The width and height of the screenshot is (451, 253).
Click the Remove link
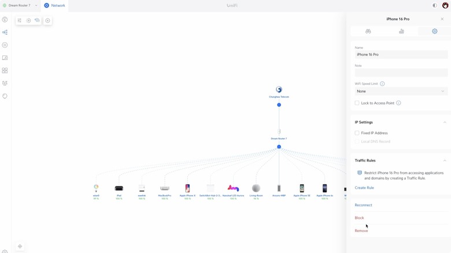pyautogui.click(x=361, y=230)
